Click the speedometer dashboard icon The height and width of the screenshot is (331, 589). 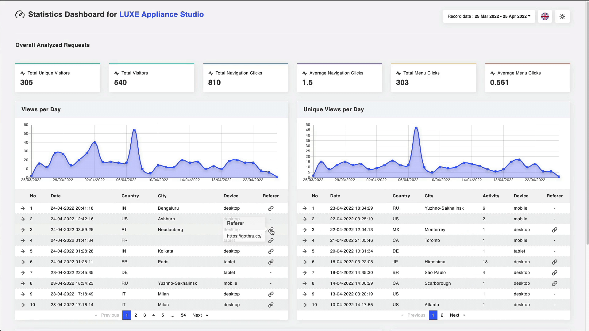tap(20, 14)
